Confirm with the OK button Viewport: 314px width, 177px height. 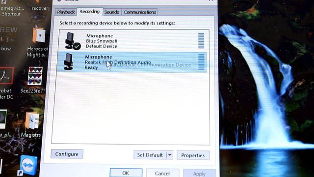[126, 173]
